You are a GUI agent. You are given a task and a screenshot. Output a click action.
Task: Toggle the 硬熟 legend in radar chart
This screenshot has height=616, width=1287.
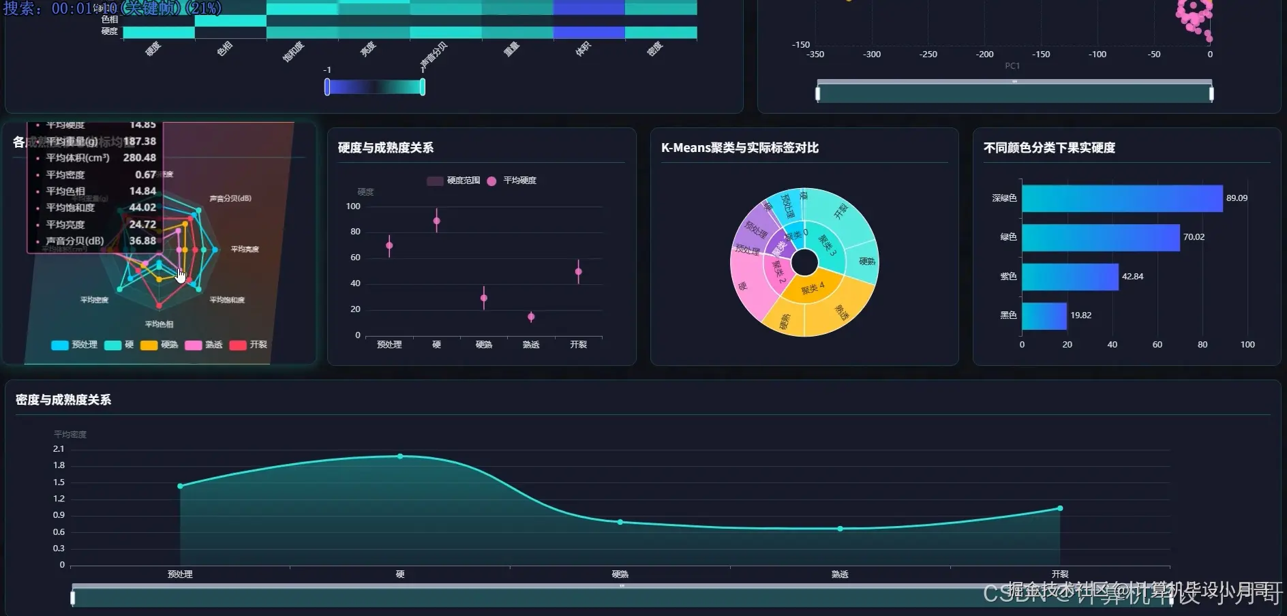(159, 345)
